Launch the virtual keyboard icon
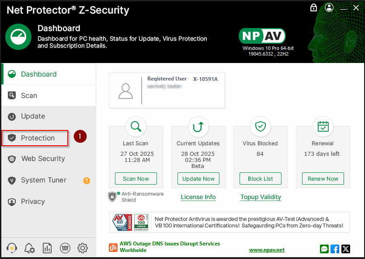This screenshot has height=259, width=365. (x=65, y=248)
